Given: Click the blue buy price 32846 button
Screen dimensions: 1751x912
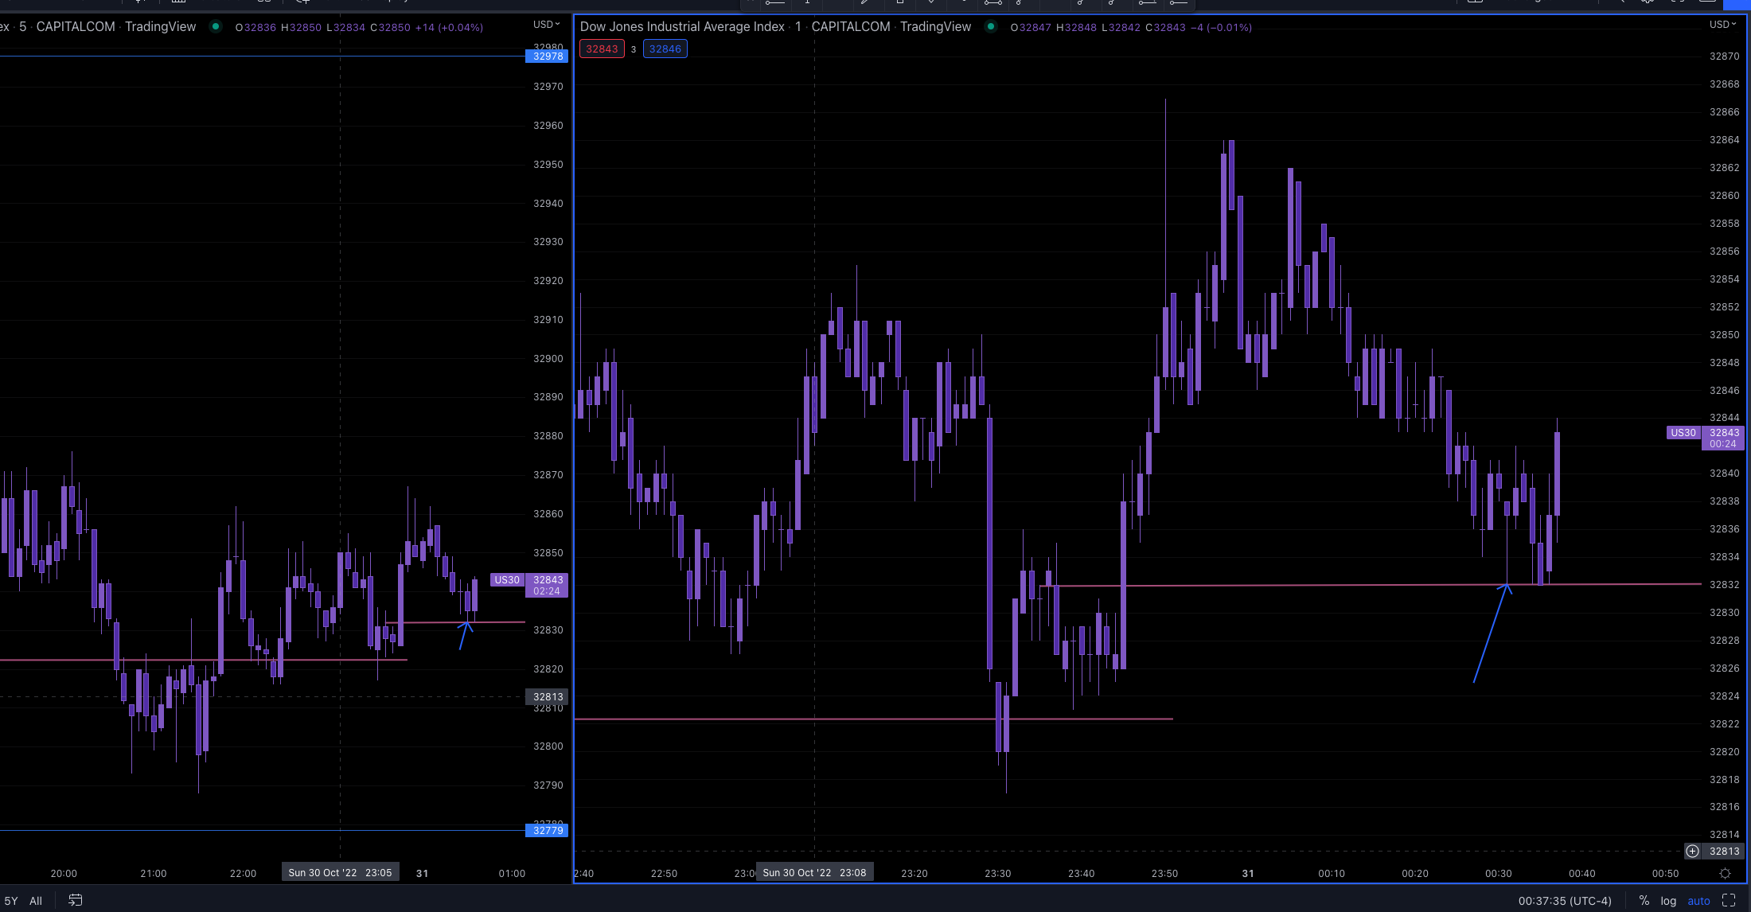Looking at the screenshot, I should (665, 49).
